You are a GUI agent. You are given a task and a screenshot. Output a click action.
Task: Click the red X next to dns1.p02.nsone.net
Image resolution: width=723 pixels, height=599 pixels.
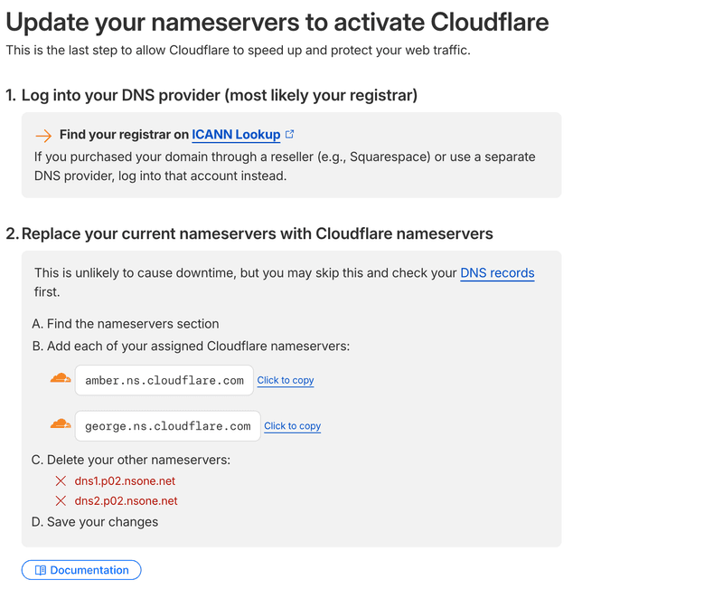pyautogui.click(x=61, y=480)
